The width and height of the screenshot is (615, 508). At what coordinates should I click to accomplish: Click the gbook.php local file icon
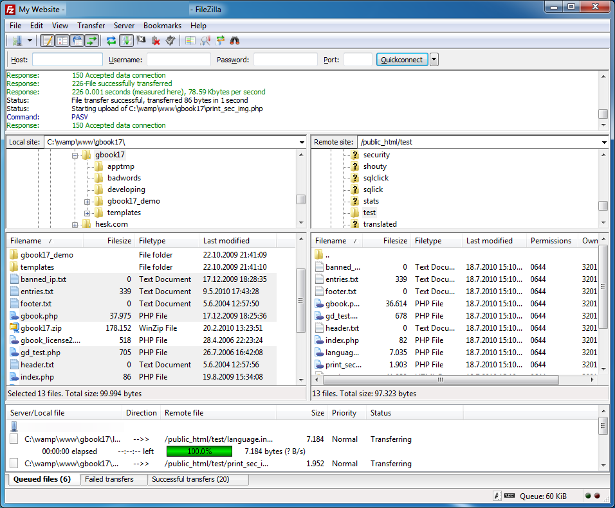pos(14,316)
